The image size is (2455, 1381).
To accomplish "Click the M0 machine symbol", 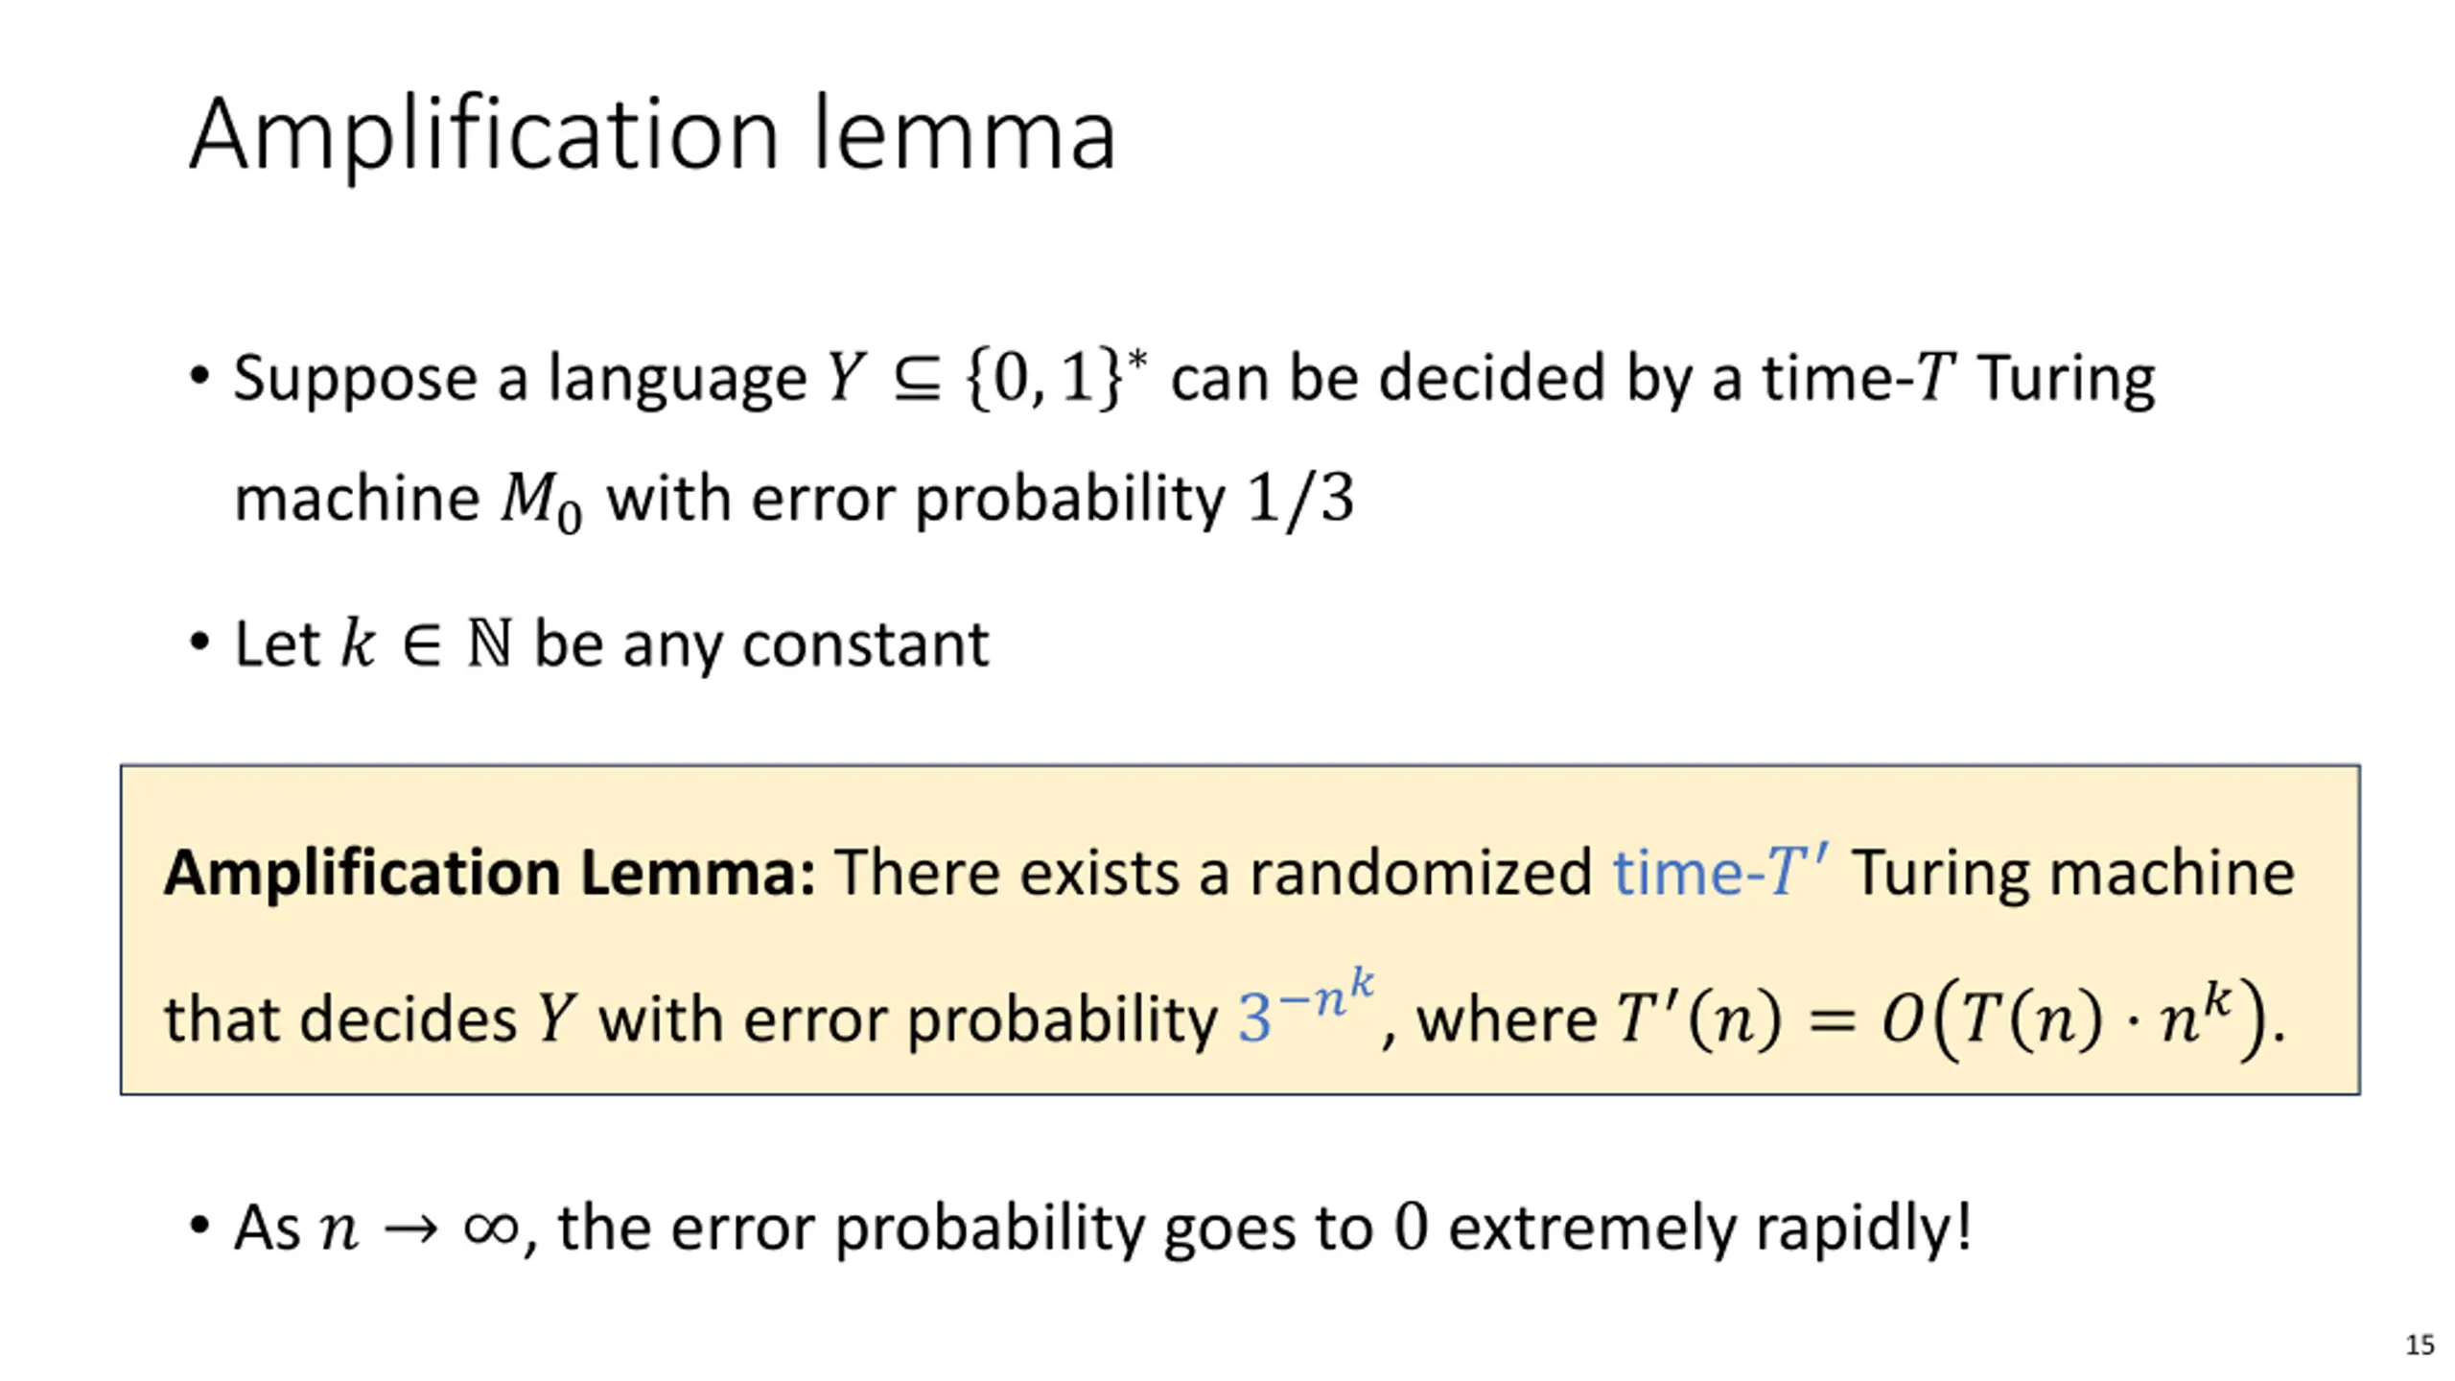I will (541, 503).
